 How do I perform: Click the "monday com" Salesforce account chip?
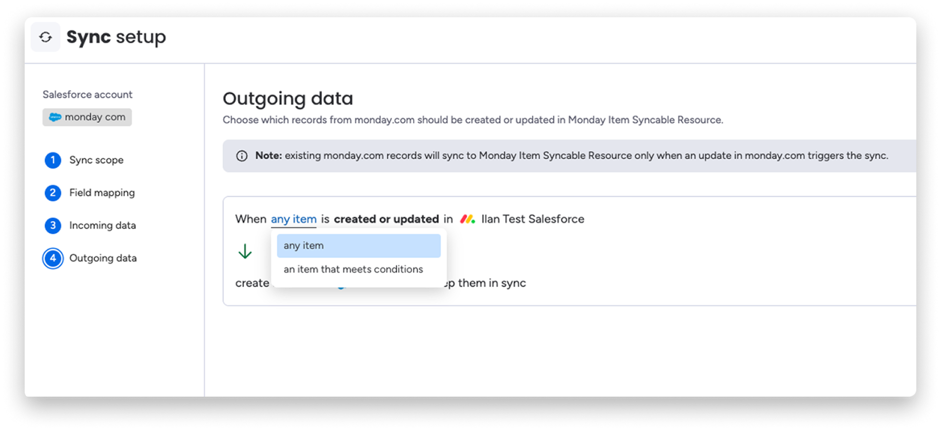[x=87, y=117]
